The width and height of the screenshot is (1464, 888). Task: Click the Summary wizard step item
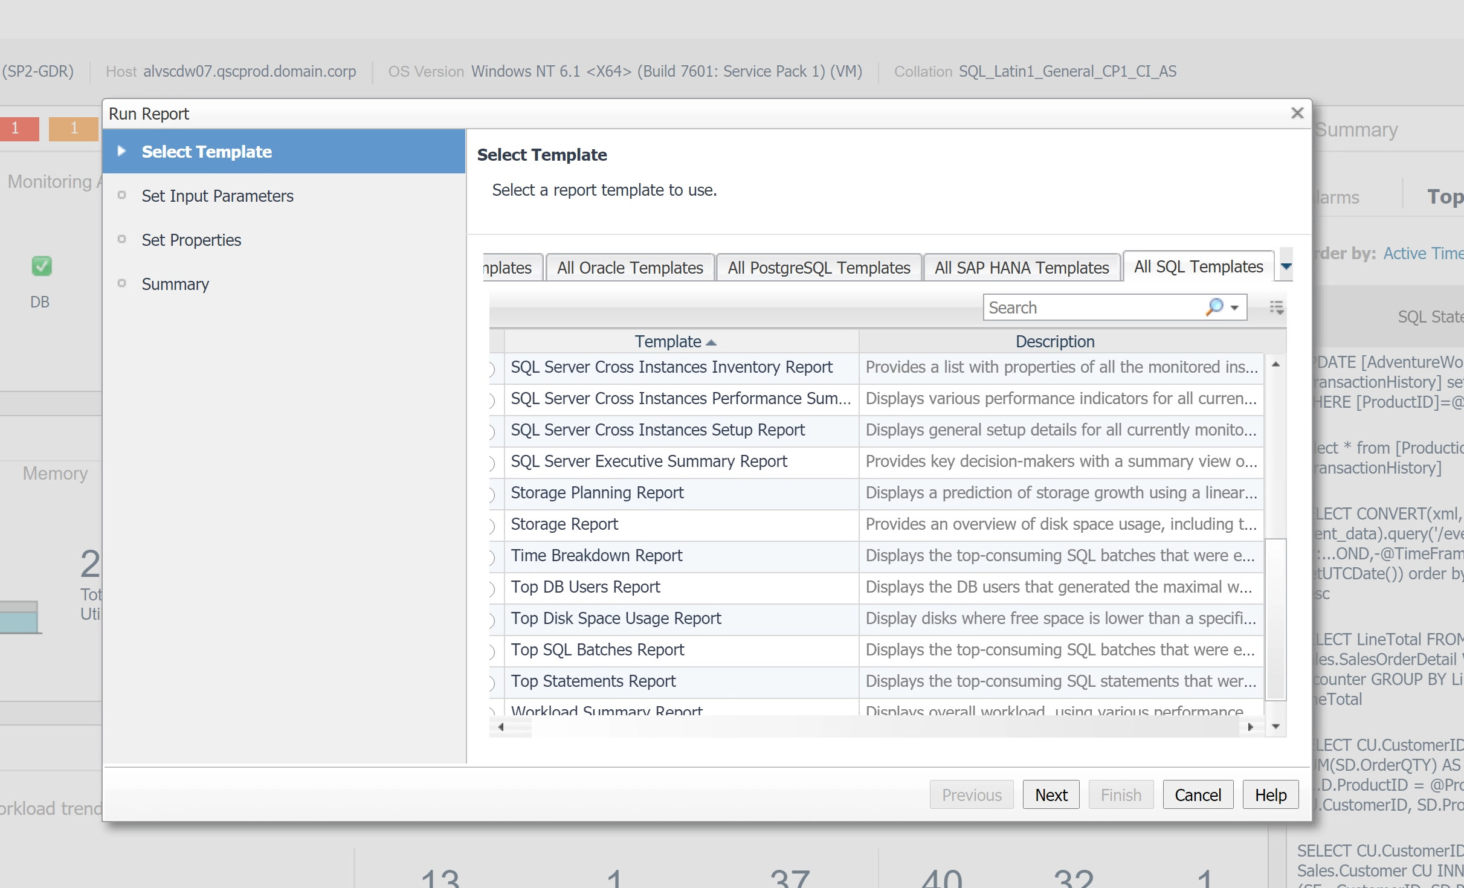click(176, 283)
